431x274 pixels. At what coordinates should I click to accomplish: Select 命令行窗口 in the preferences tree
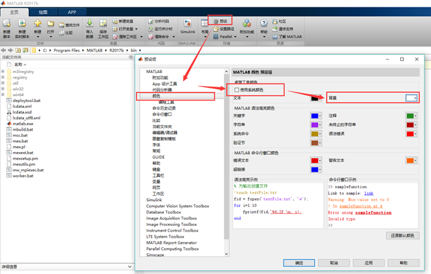pyautogui.click(x=162, y=115)
